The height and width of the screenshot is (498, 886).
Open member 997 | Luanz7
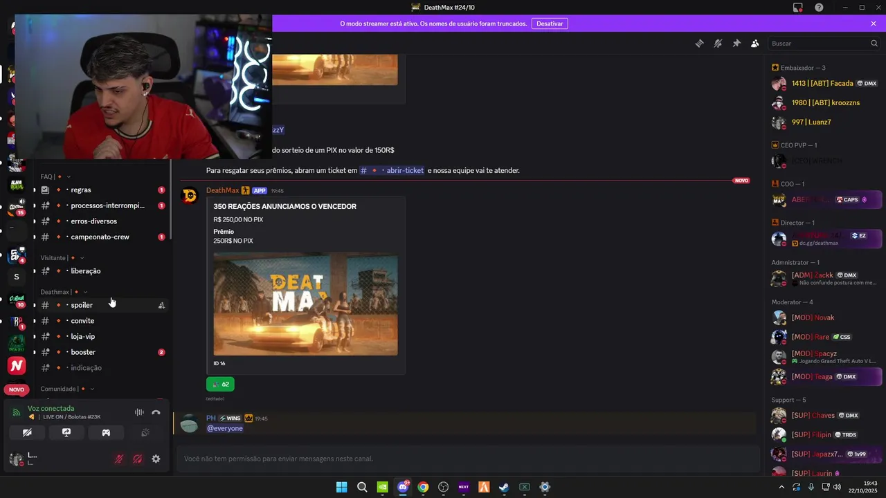[x=827, y=122]
